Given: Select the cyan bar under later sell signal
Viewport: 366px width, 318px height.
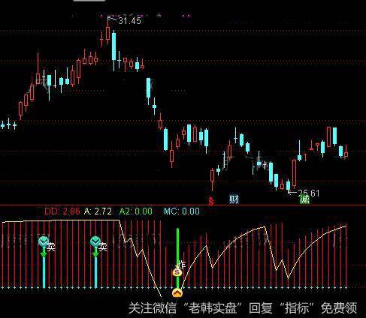Looking at the screenshot, I should pos(95,272).
